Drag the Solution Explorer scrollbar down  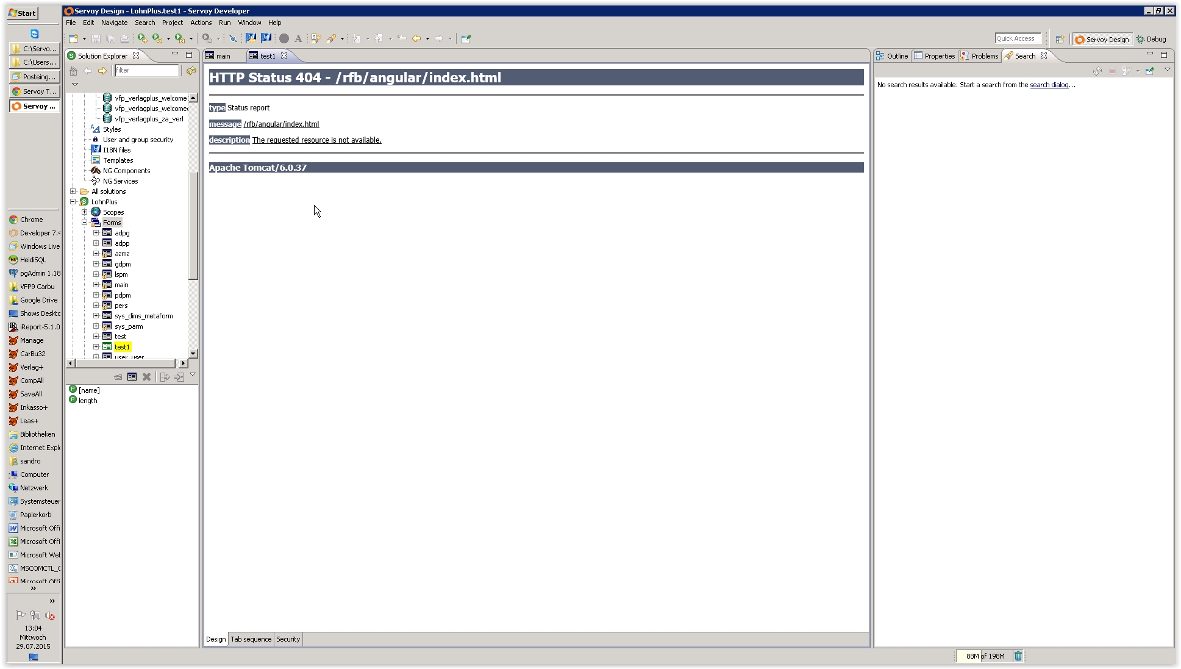(192, 354)
